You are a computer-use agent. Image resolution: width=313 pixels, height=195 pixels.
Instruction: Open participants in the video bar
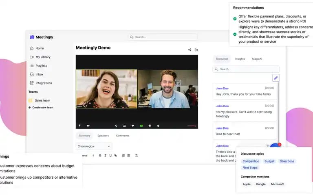[x=124, y=126]
